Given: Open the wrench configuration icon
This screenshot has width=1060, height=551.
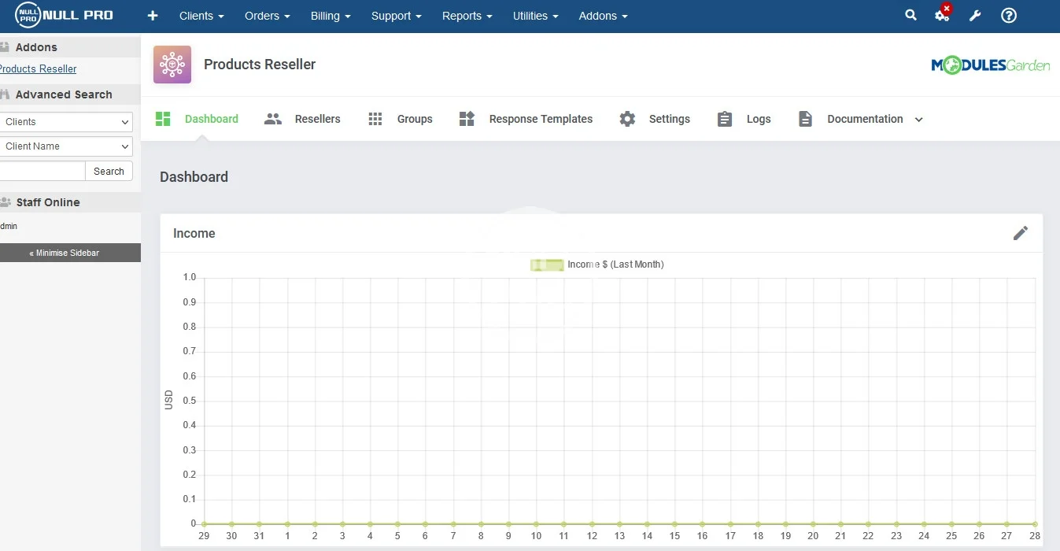Looking at the screenshot, I should (975, 16).
